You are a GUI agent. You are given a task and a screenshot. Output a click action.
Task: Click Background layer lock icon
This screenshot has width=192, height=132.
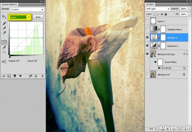pos(184,74)
